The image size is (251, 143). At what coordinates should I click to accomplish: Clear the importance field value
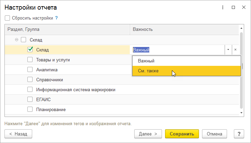pos(235,50)
